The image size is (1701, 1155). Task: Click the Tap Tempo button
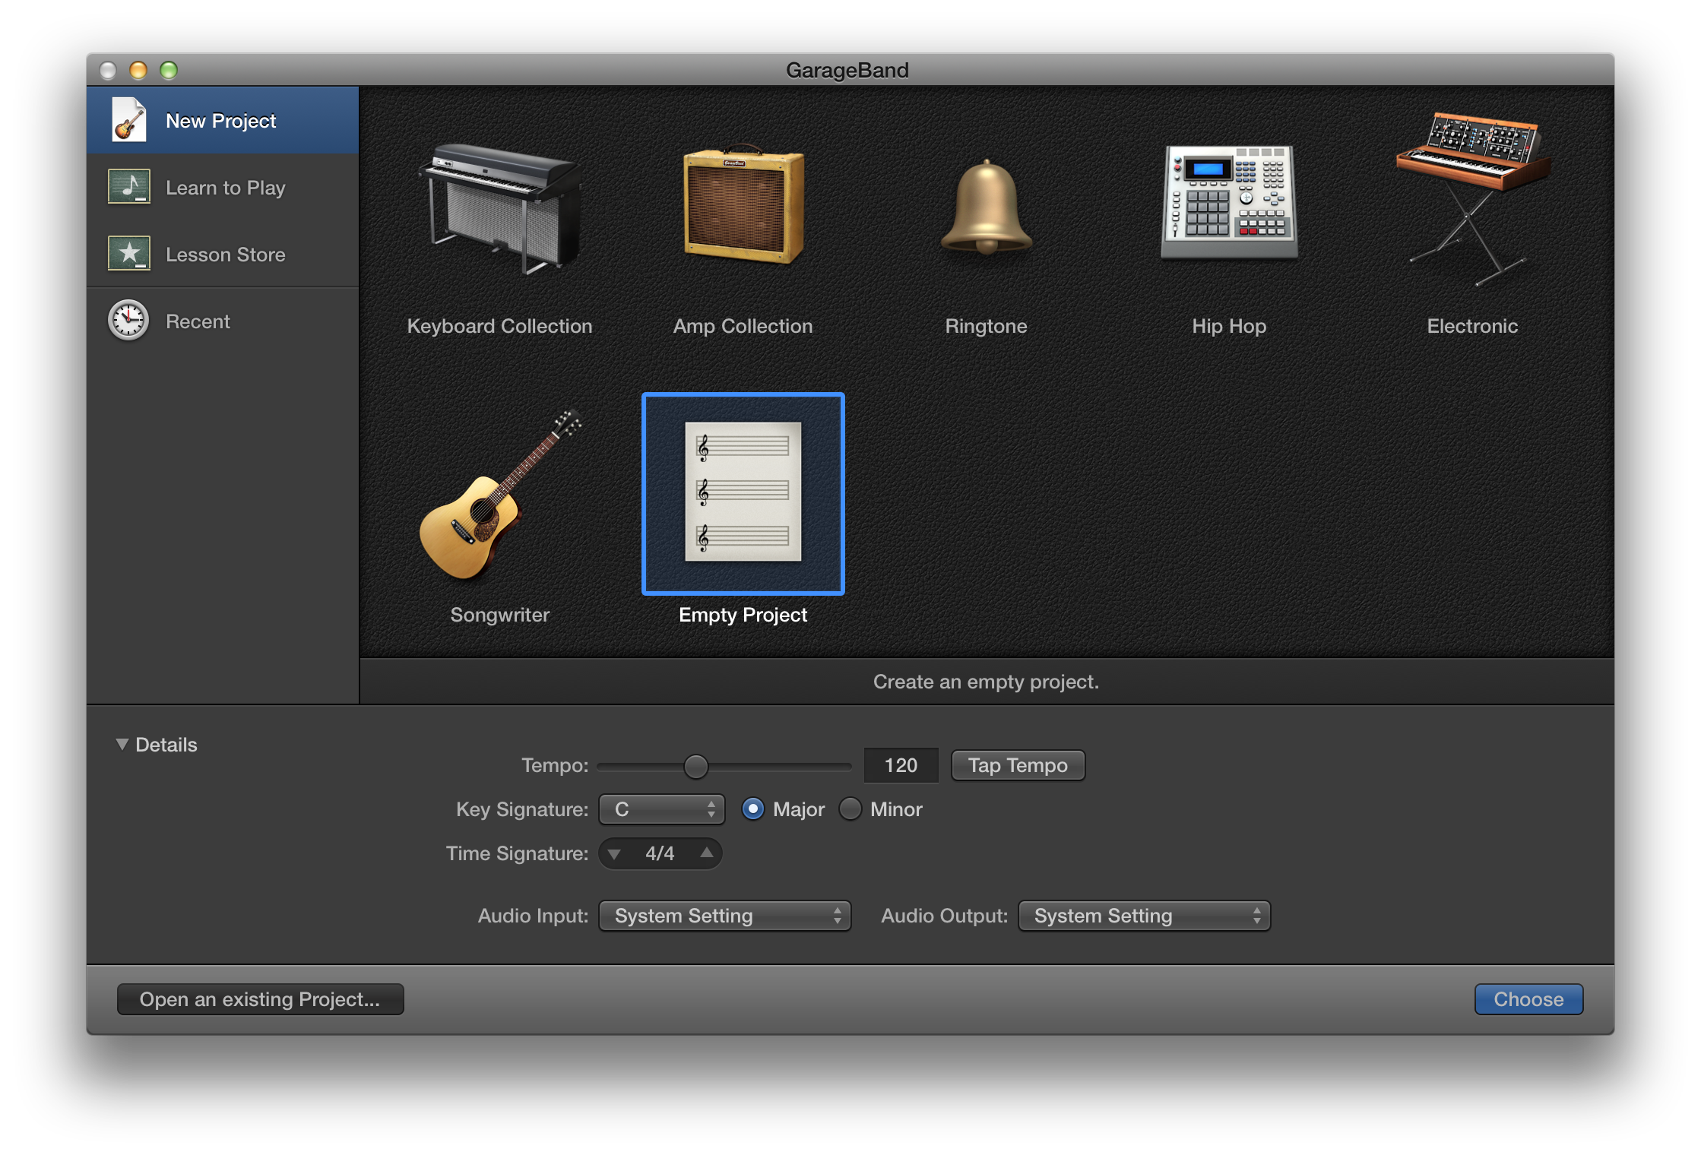(1018, 765)
